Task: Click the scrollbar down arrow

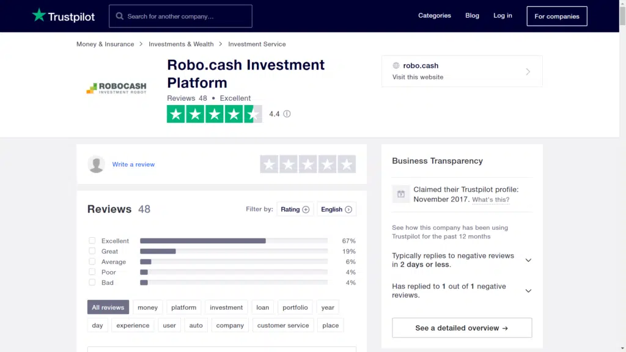Action: [622, 348]
